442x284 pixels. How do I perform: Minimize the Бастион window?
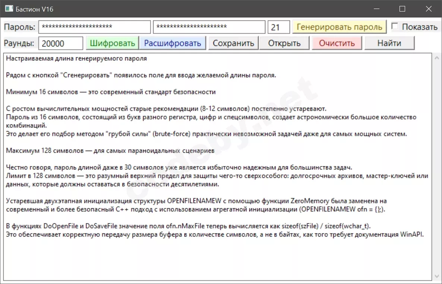pos(376,8)
